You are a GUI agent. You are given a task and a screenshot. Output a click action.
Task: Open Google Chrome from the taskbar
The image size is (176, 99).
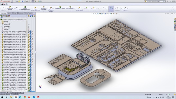[25, 97]
